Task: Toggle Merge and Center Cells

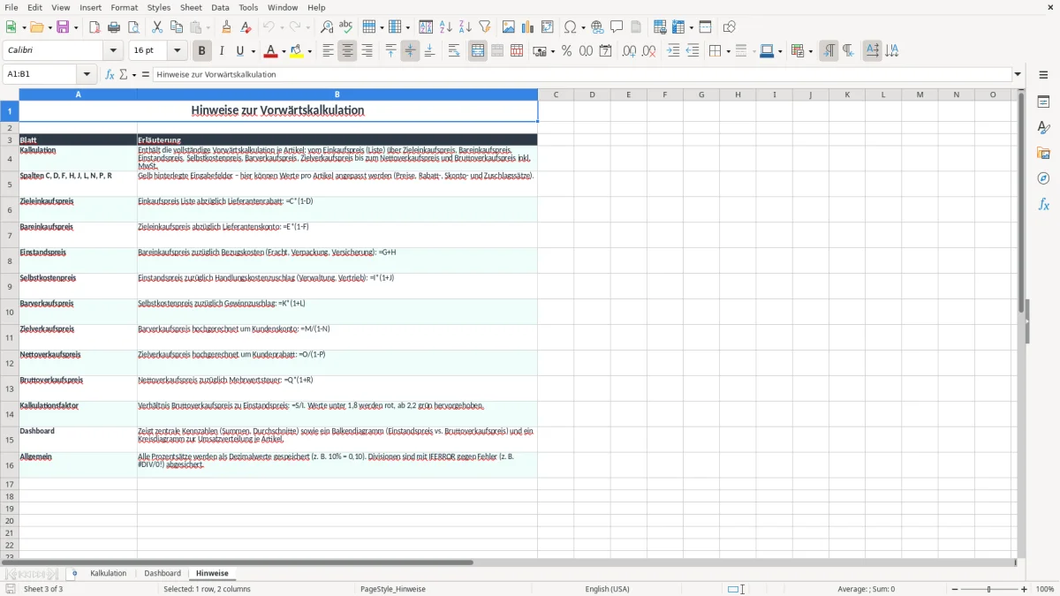Action: click(478, 51)
